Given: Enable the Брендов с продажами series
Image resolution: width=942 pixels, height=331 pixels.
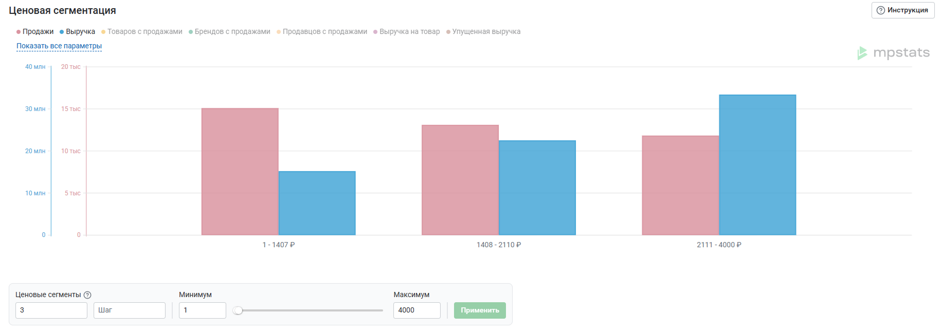Looking at the screenshot, I should coord(229,32).
